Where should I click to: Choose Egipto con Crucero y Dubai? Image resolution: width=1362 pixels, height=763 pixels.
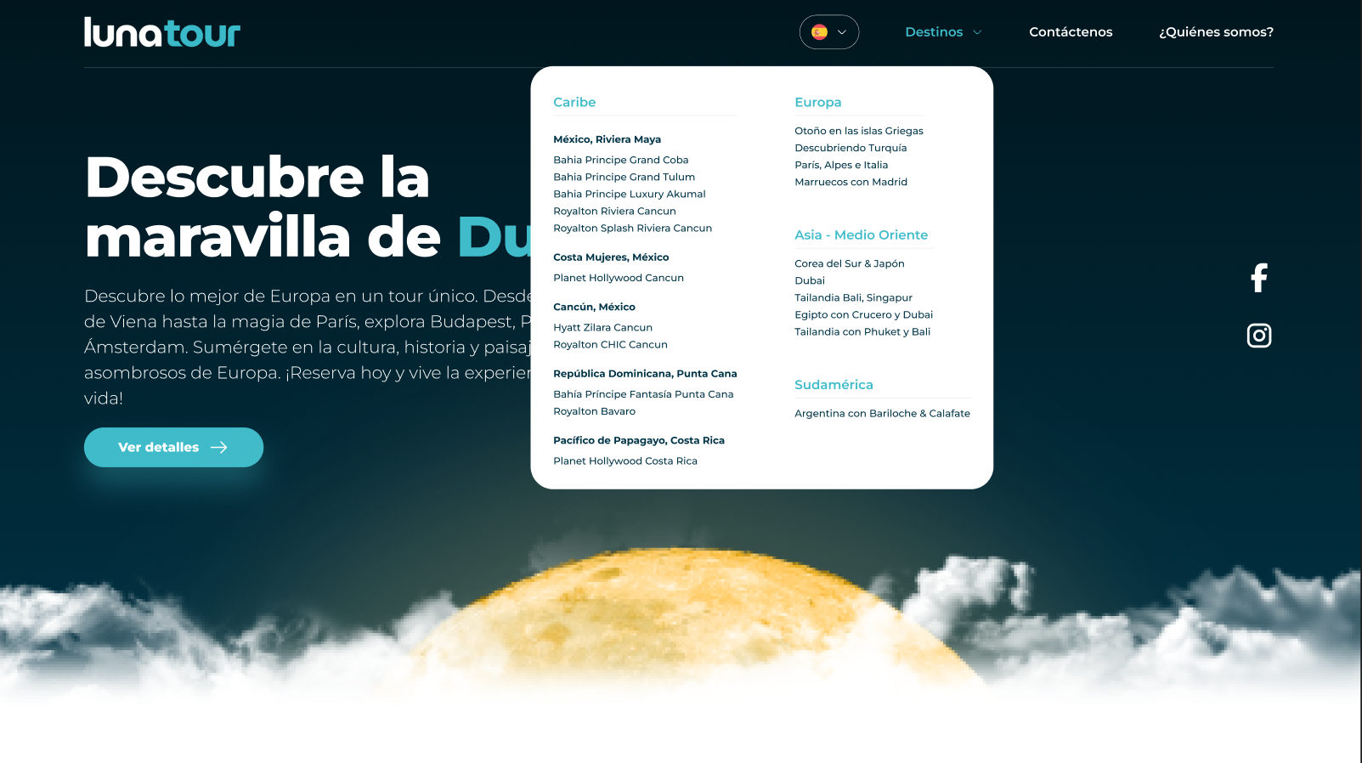point(863,314)
